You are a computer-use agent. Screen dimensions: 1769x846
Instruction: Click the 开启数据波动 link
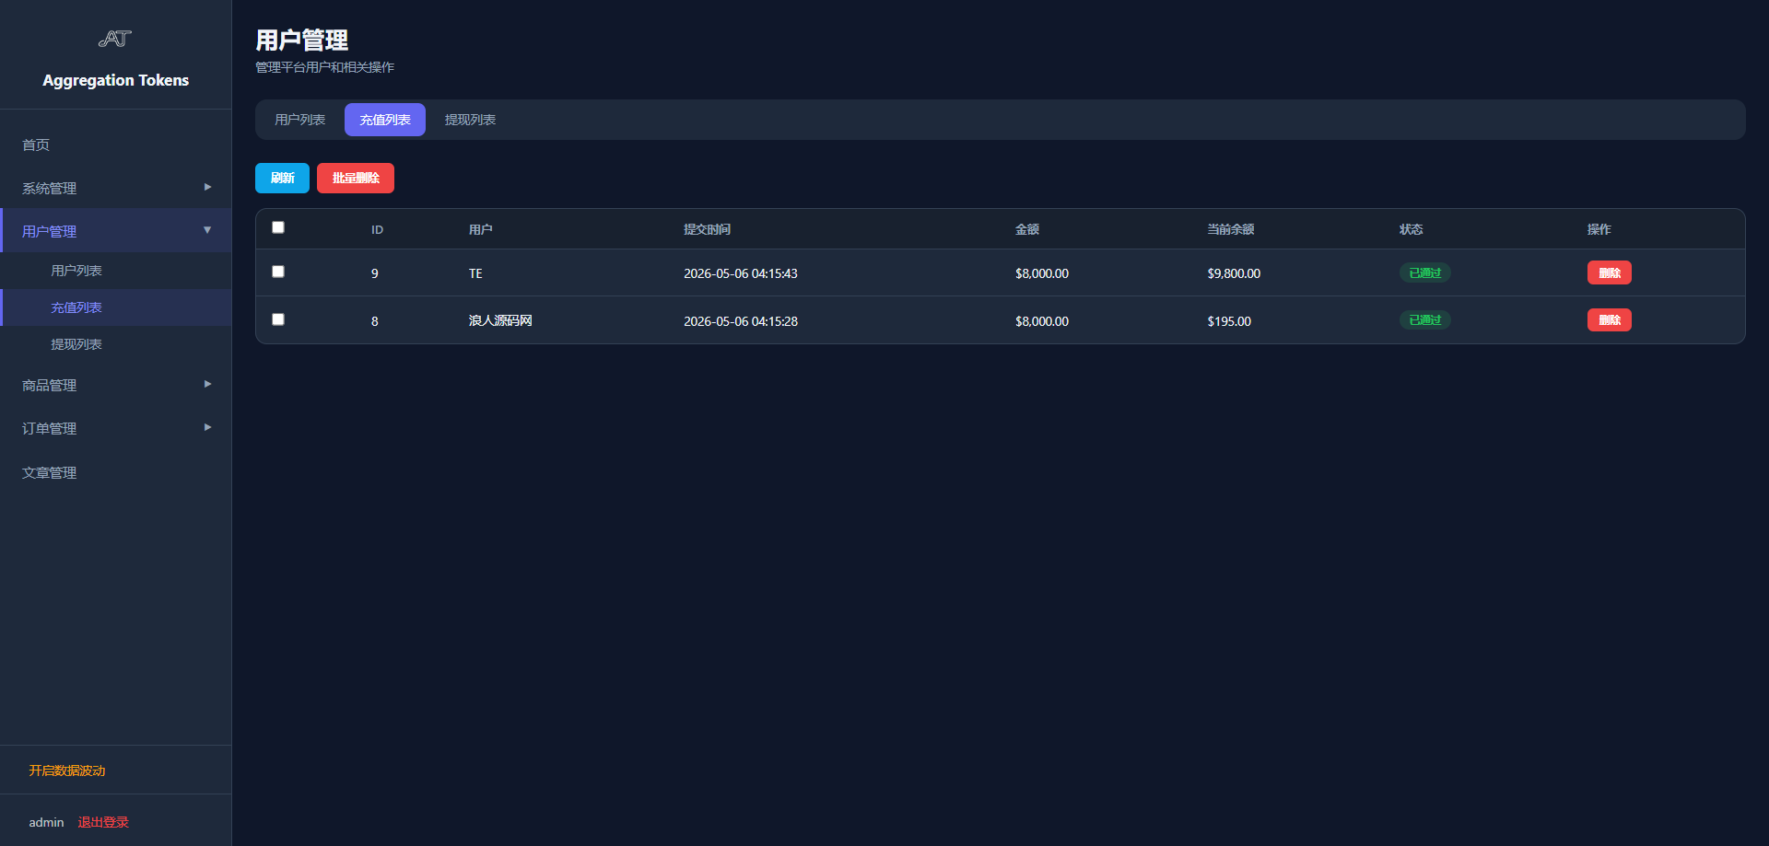[x=67, y=771]
